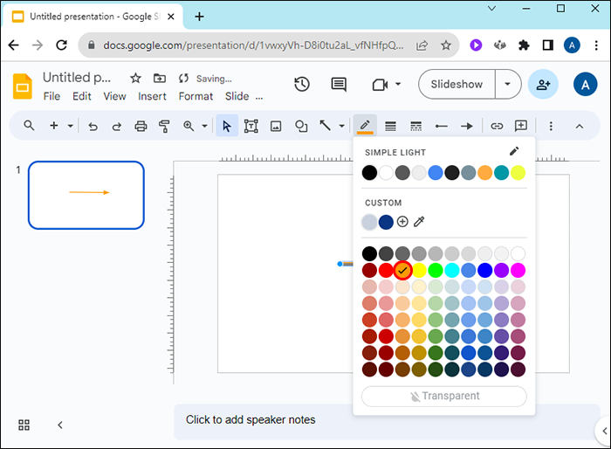Pick a color with the eyedropper
Viewport: 611px width, 449px height.
pyautogui.click(x=419, y=222)
